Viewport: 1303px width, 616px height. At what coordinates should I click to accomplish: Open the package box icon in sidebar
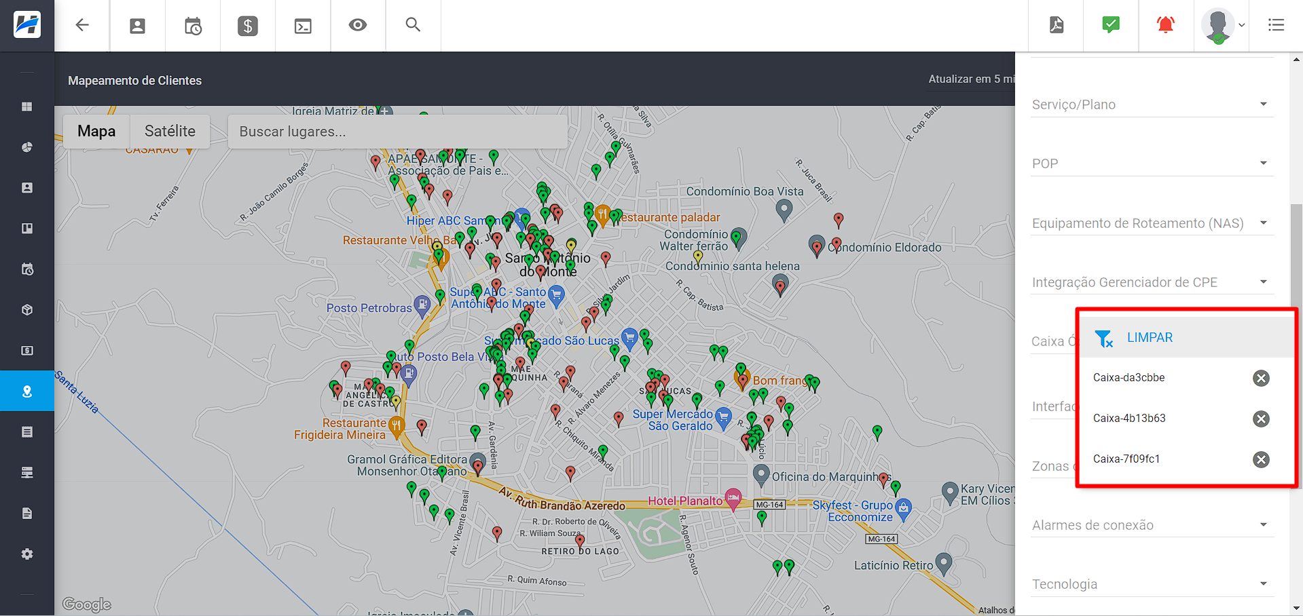[27, 310]
